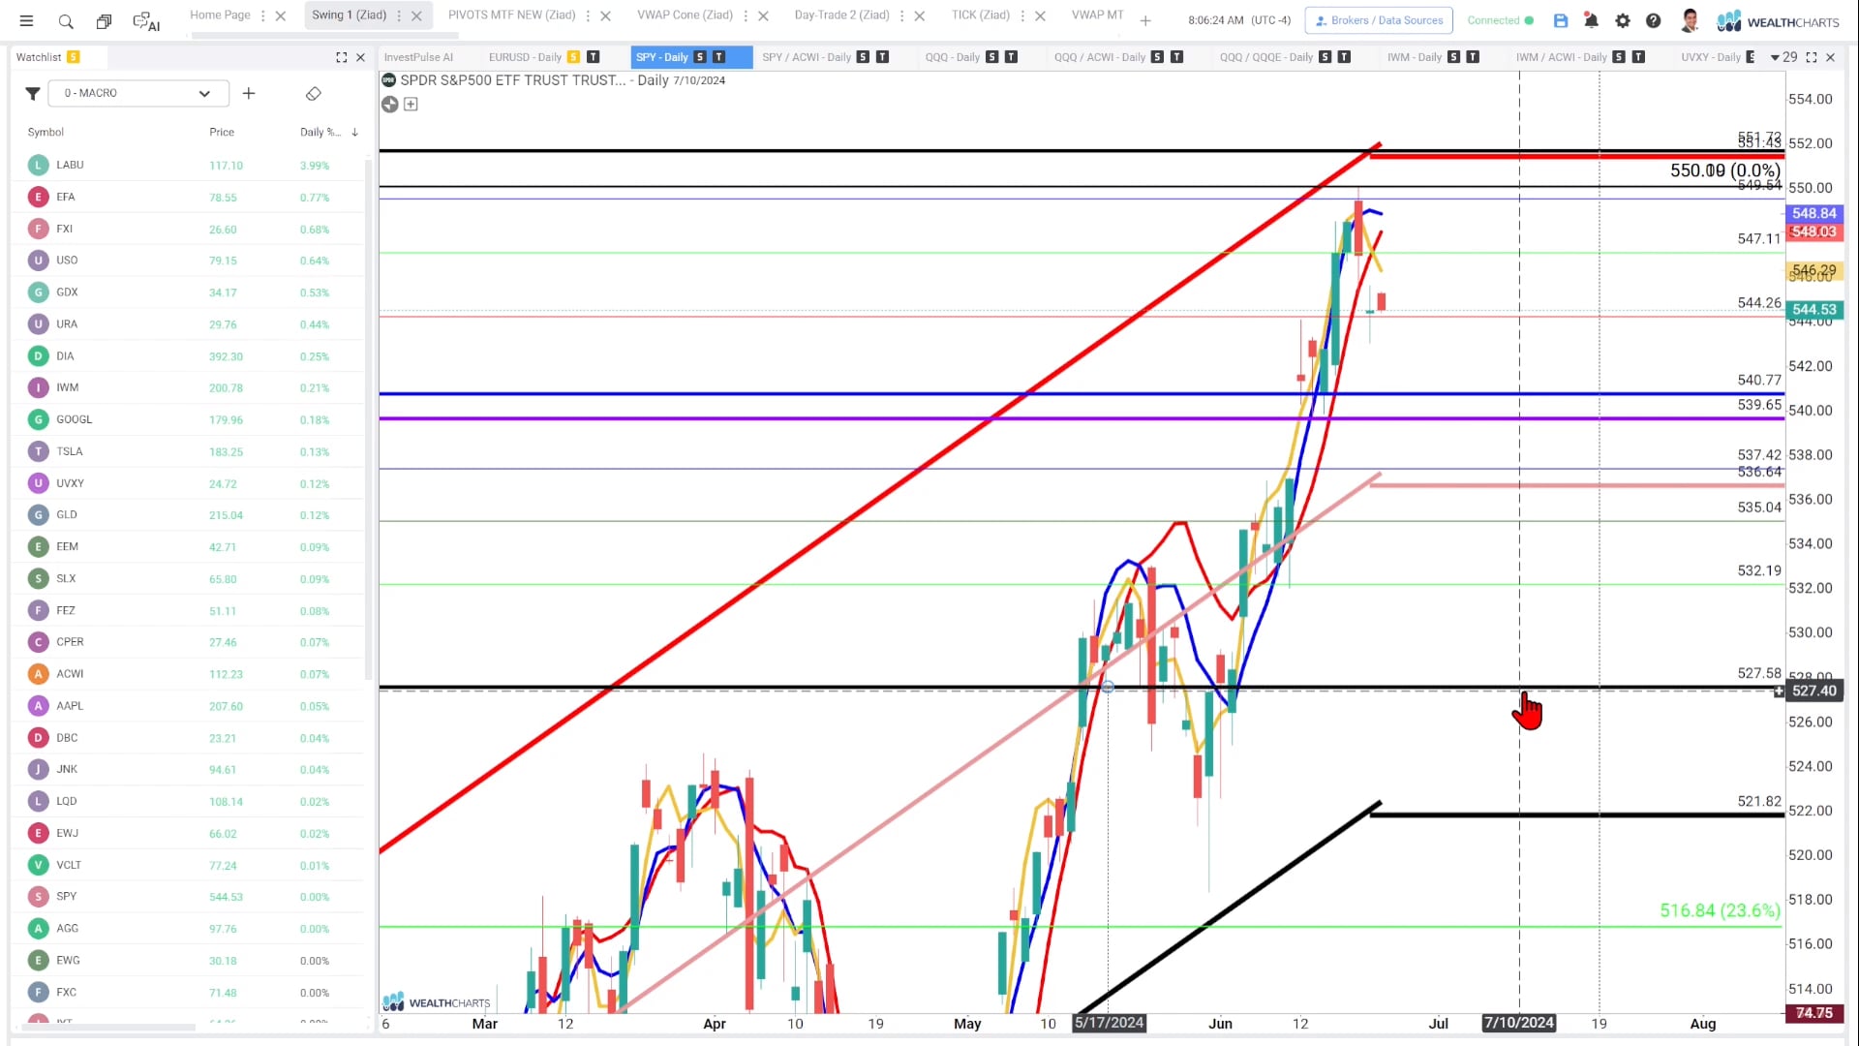Expand the hidden chart tabs list showing 29
Image resolution: width=1859 pixels, height=1046 pixels.
pyautogui.click(x=1783, y=57)
